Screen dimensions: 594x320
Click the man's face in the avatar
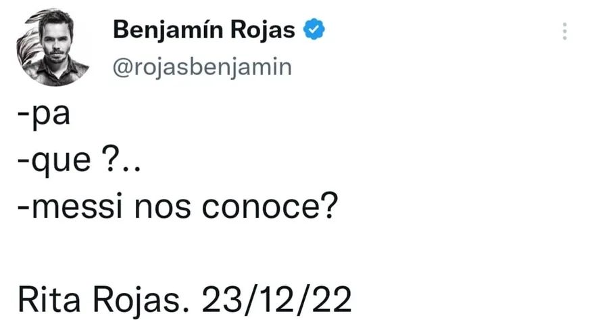pos(54,39)
